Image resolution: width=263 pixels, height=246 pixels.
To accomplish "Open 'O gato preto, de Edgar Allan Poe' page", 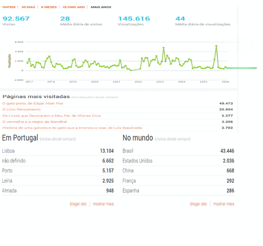I will (x=33, y=103).
